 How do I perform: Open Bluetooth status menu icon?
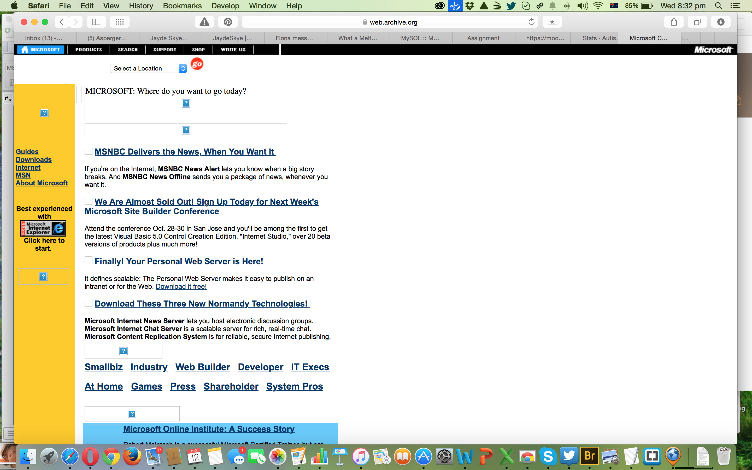point(567,5)
